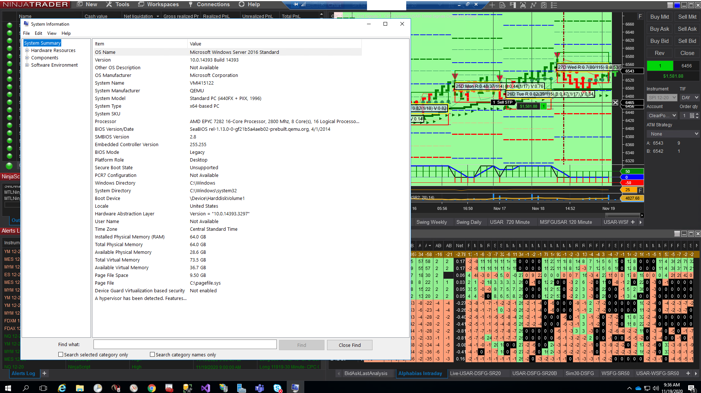Click the chart crosshair plus icon
This screenshot has height=393, width=701.
tap(492, 5)
